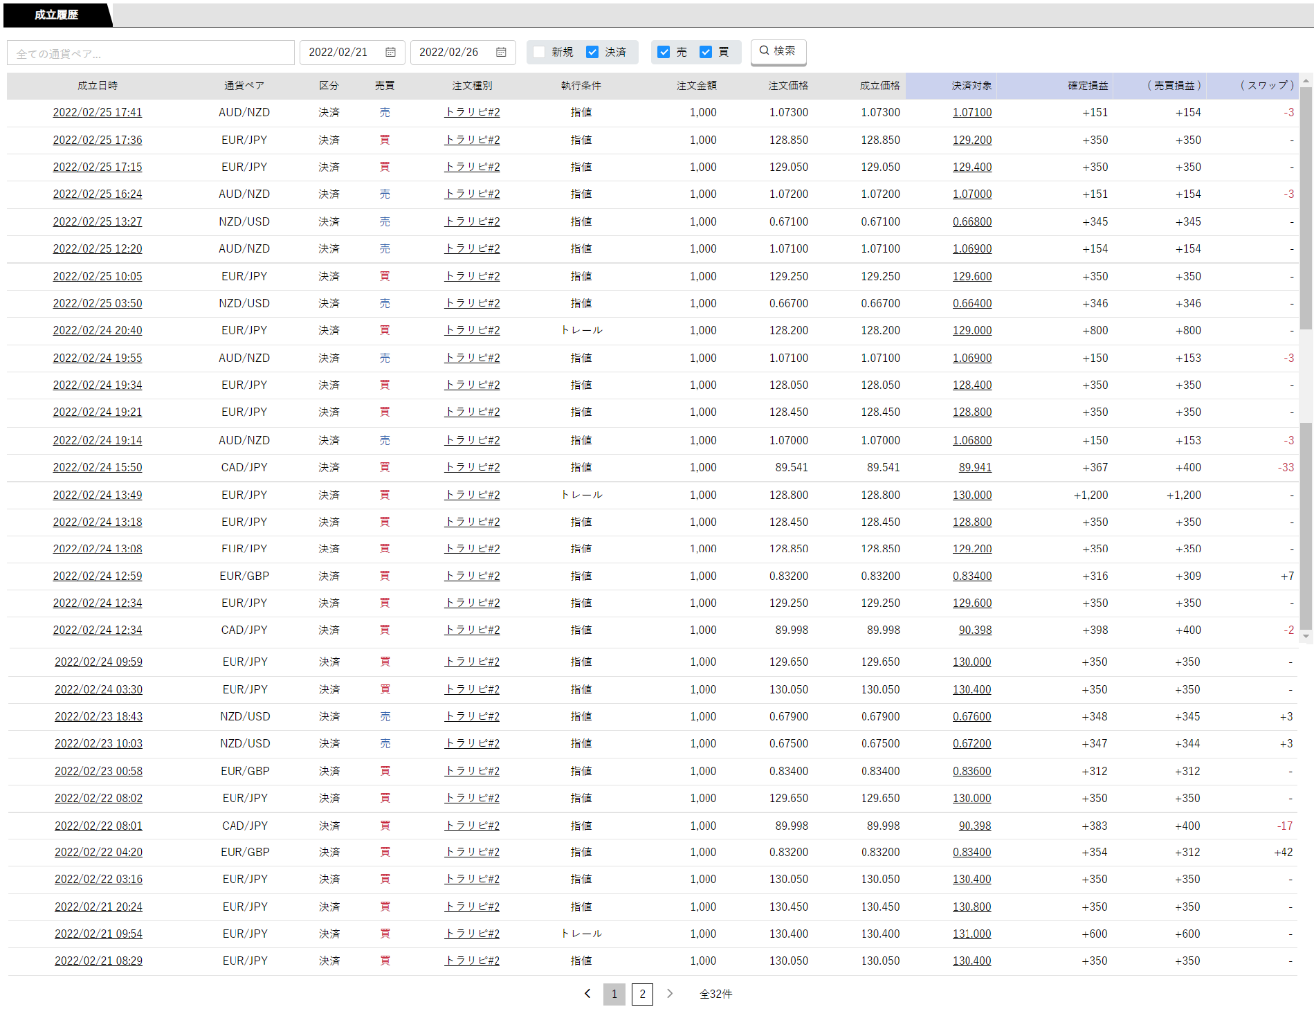Click swap value -17 in CAD/JPY row

pyautogui.click(x=1285, y=826)
